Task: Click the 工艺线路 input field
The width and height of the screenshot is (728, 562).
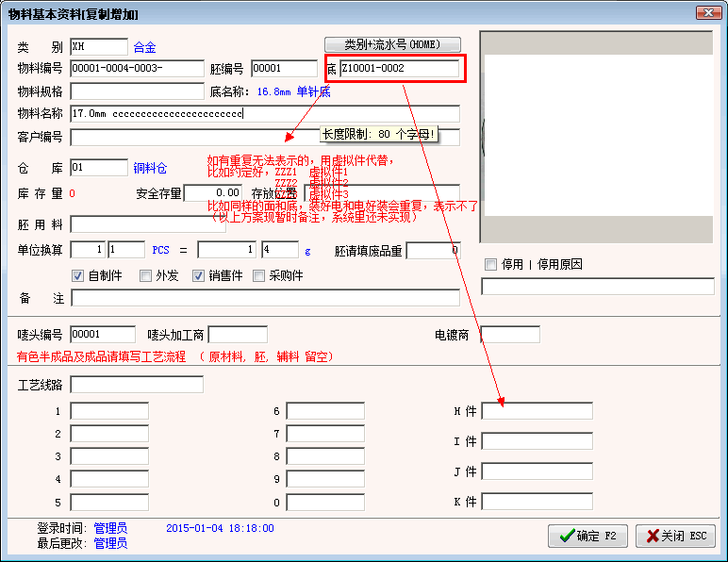Action: pos(137,385)
